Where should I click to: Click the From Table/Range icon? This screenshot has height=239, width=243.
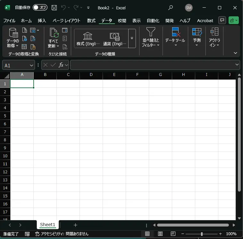[x=24, y=46]
